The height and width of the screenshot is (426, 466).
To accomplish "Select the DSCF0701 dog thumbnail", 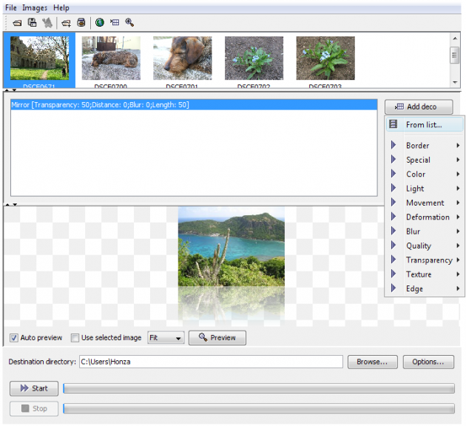I will click(x=183, y=58).
